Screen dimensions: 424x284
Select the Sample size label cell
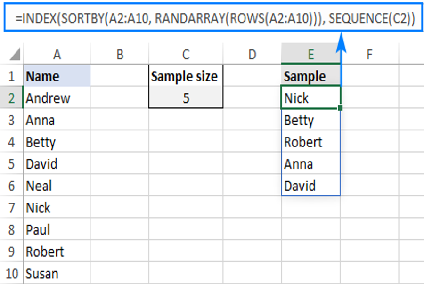point(186,76)
